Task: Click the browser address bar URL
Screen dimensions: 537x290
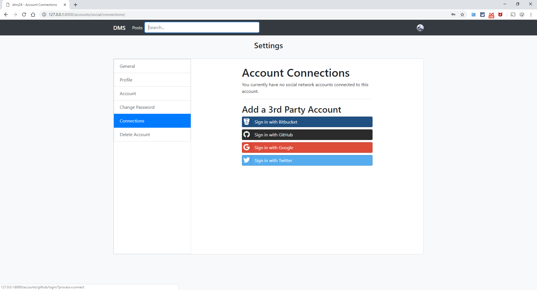Action: (87, 14)
